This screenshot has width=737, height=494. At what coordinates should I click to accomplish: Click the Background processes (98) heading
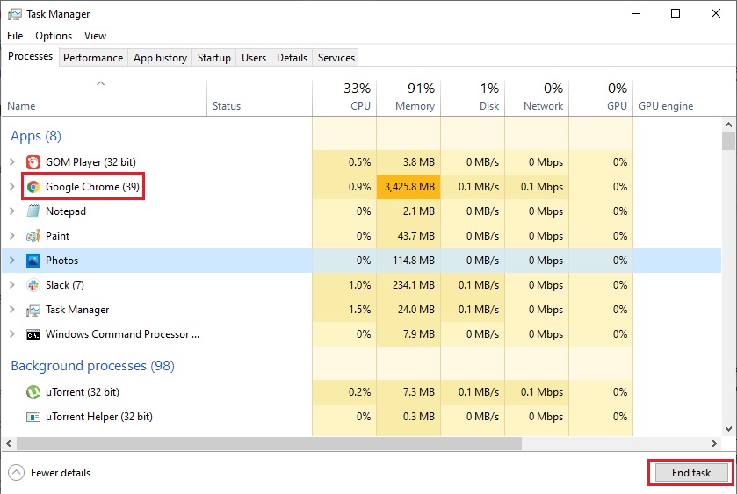coord(92,366)
